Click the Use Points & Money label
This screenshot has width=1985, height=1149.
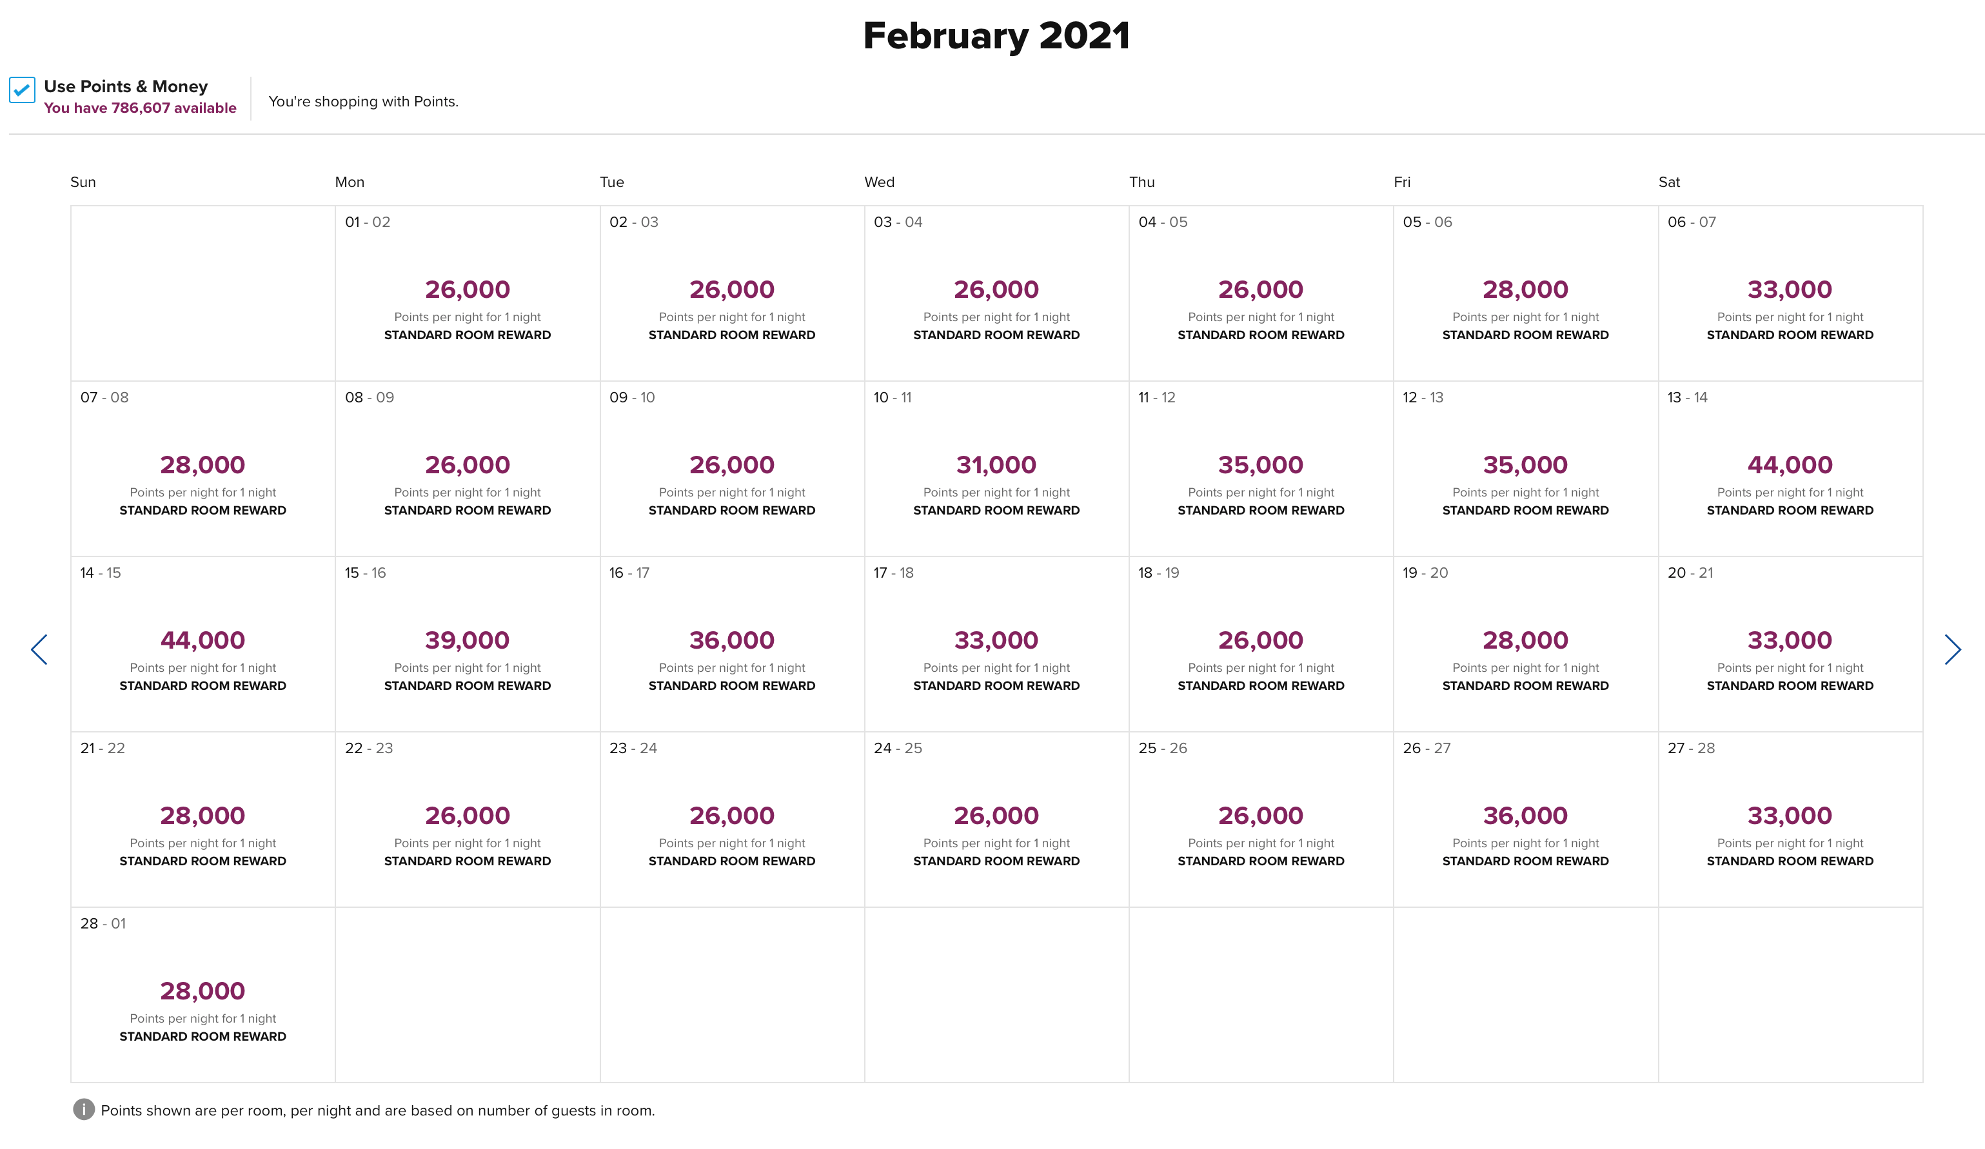tap(126, 86)
